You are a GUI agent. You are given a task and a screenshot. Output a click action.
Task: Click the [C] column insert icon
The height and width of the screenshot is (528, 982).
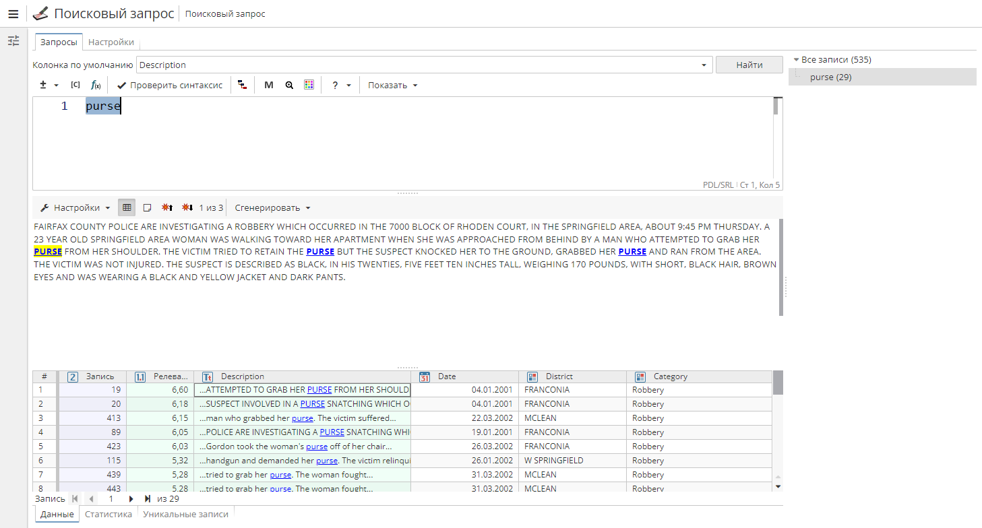(x=75, y=85)
